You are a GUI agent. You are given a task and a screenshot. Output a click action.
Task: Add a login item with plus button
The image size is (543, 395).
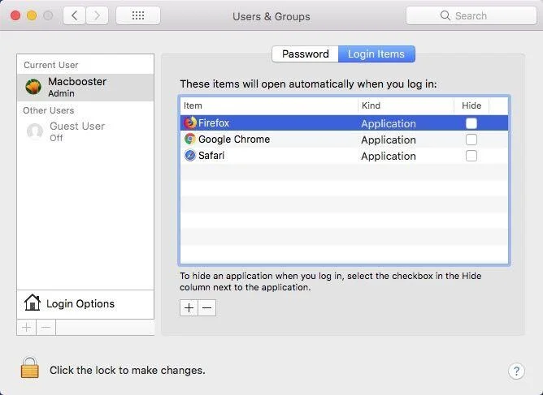point(189,307)
